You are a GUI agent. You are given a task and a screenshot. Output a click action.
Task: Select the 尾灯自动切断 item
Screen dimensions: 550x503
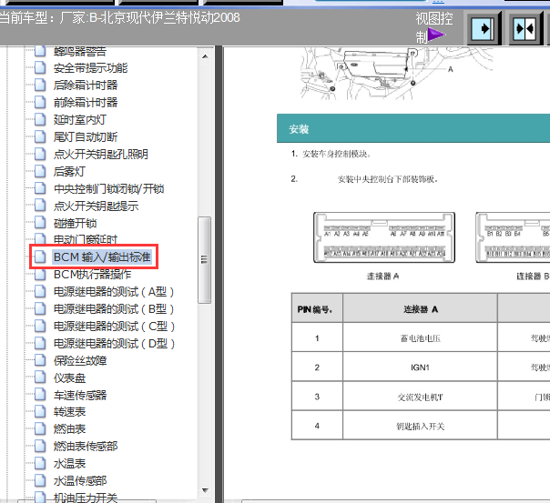point(86,137)
